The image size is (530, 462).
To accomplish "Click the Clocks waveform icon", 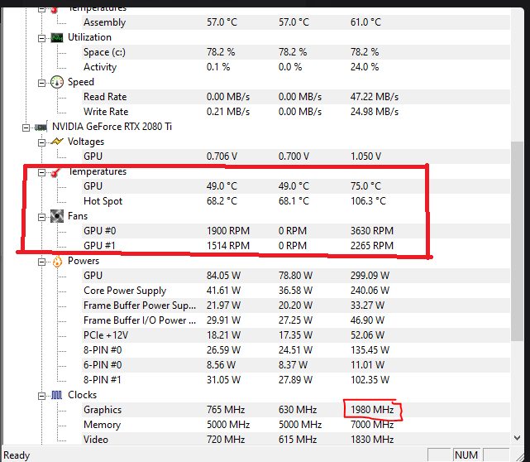I will 57,395.
